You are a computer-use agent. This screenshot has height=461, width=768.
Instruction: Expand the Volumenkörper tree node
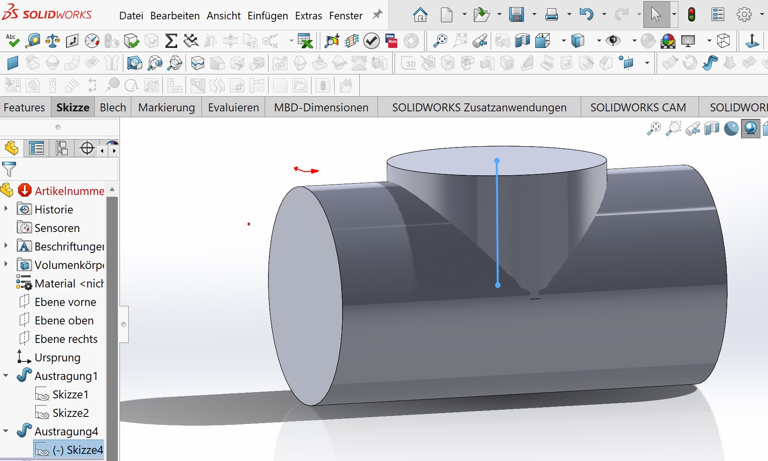tap(6, 264)
